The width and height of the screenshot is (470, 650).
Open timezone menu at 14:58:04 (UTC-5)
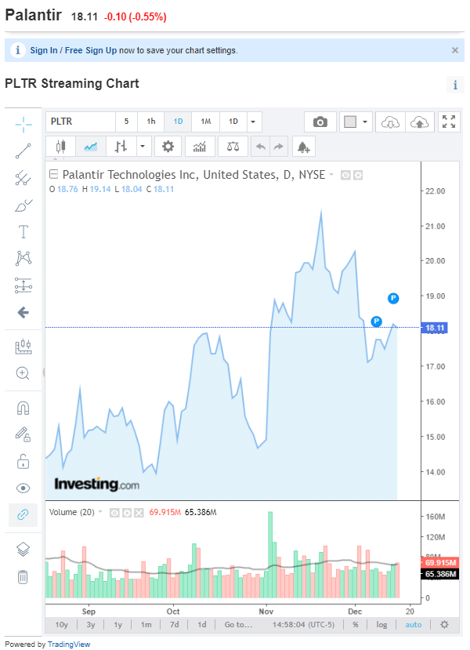click(x=303, y=624)
